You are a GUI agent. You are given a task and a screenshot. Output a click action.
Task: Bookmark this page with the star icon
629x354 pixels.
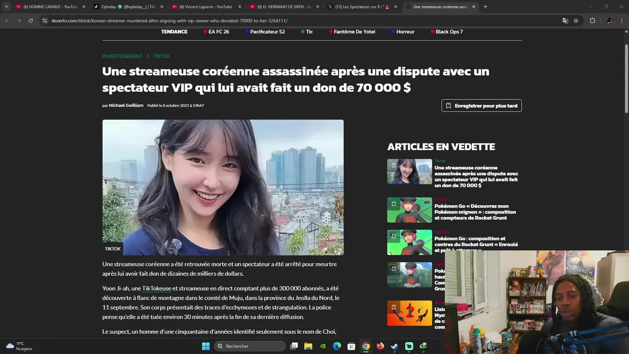pyautogui.click(x=576, y=21)
